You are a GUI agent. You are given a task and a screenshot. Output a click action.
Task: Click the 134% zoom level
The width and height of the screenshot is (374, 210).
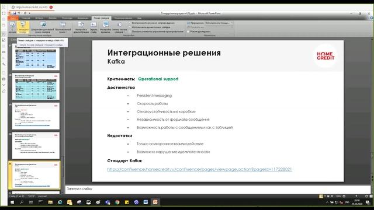click(x=338, y=196)
